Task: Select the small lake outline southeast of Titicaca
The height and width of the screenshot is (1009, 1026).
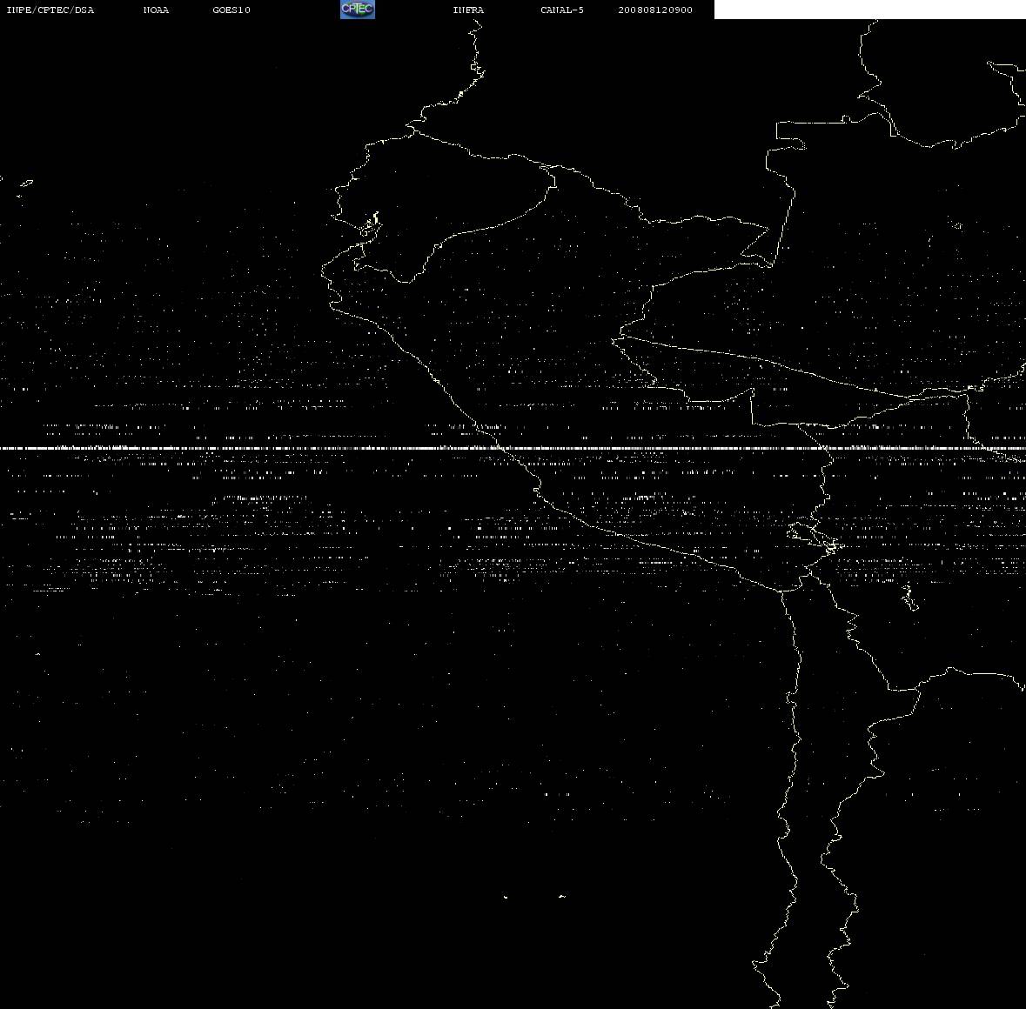Action: pyautogui.click(x=909, y=597)
